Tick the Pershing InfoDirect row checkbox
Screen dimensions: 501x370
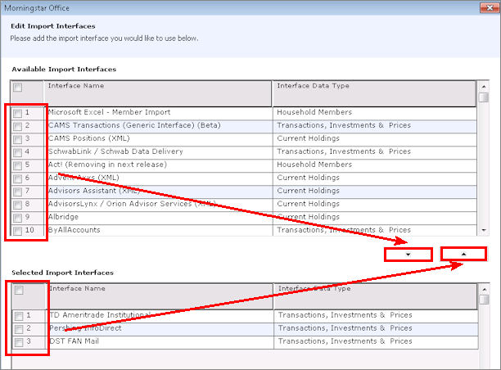[18, 329]
